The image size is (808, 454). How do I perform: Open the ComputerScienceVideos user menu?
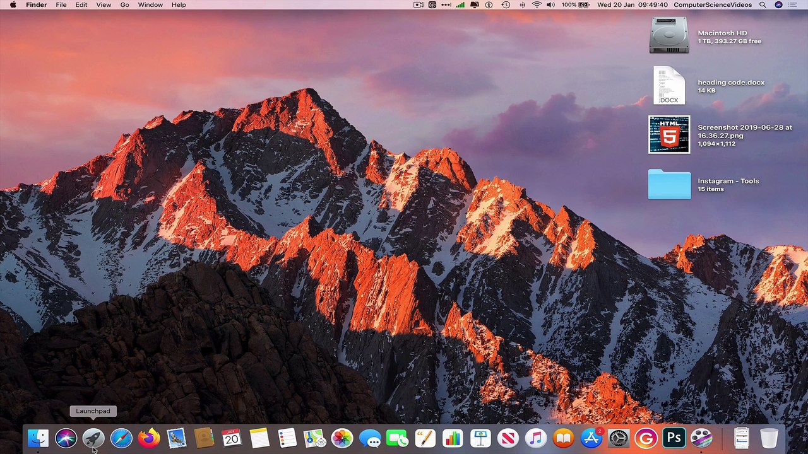713,5
